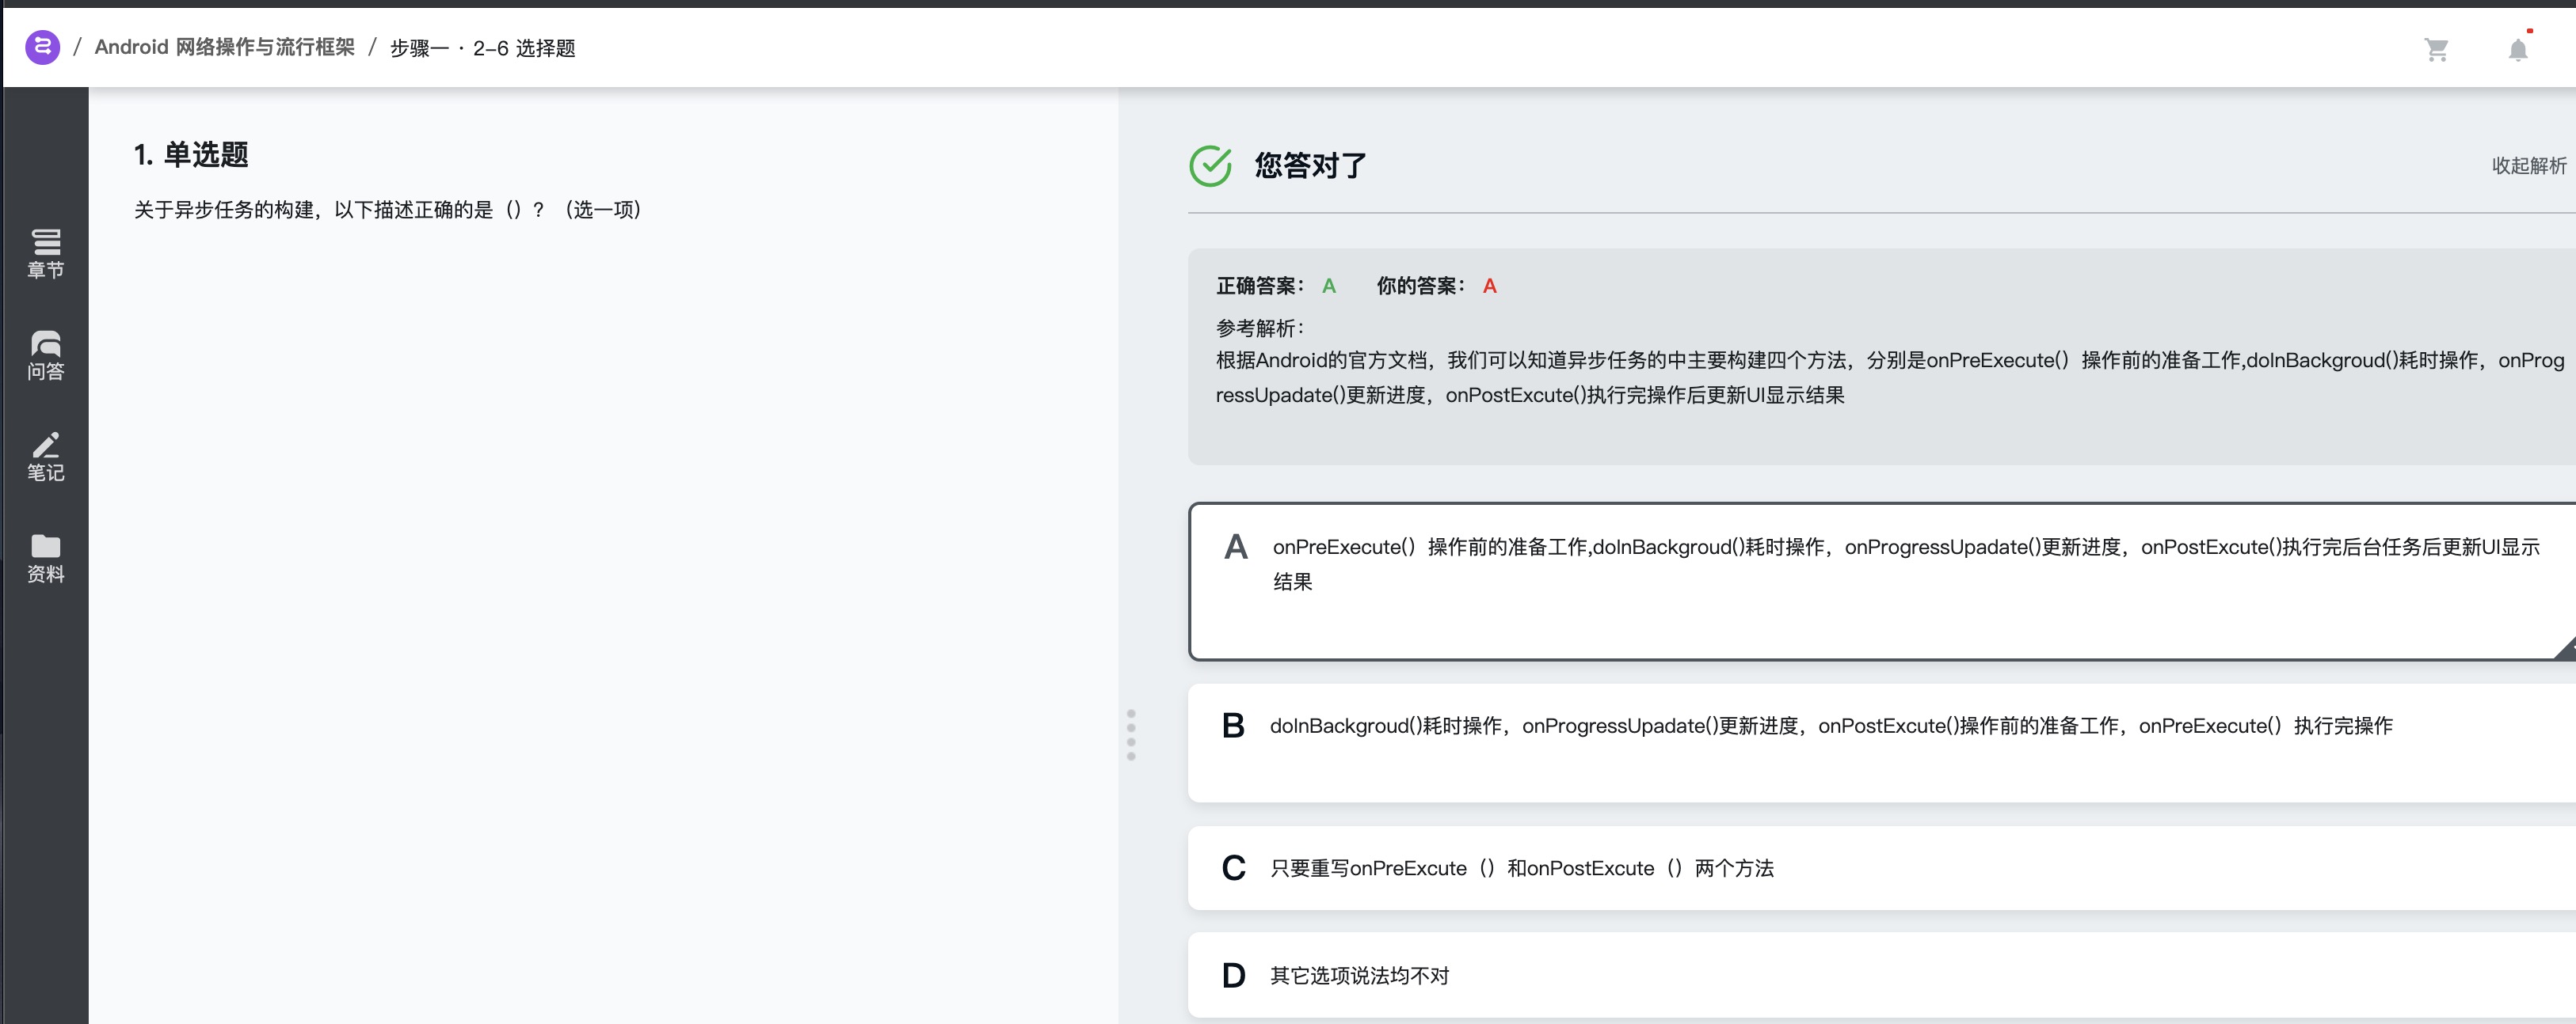Choose option D 其它选项说法均不对
Screen dimensions: 2576x1024
pos(1882,975)
